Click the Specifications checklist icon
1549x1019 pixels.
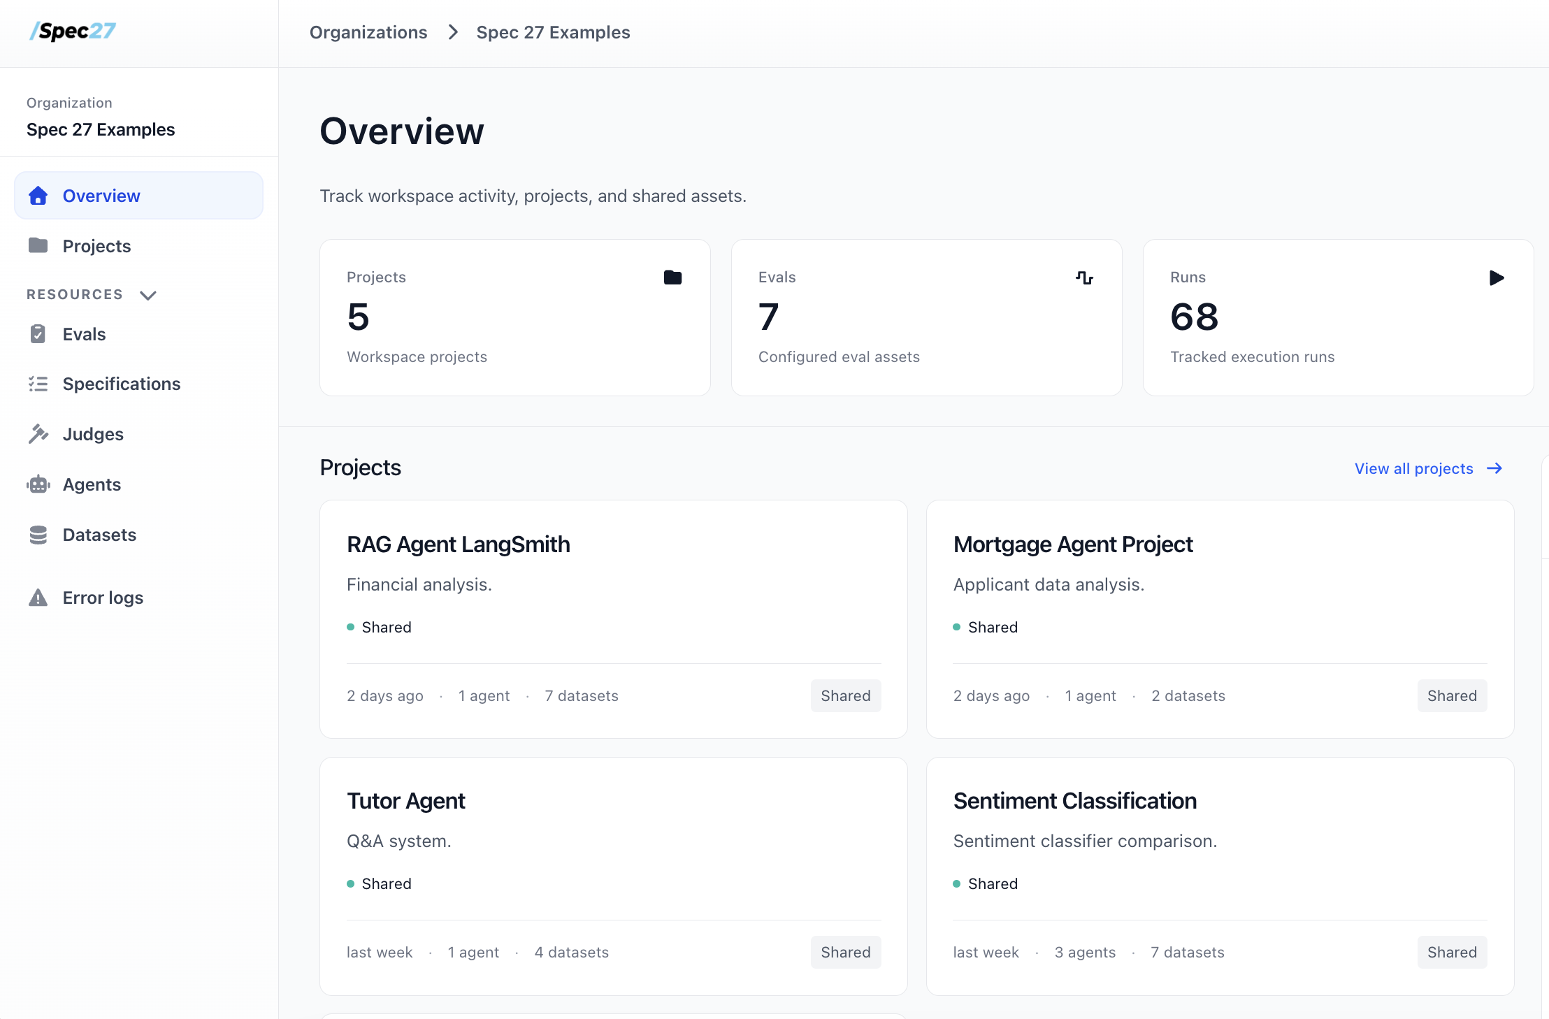(x=38, y=384)
